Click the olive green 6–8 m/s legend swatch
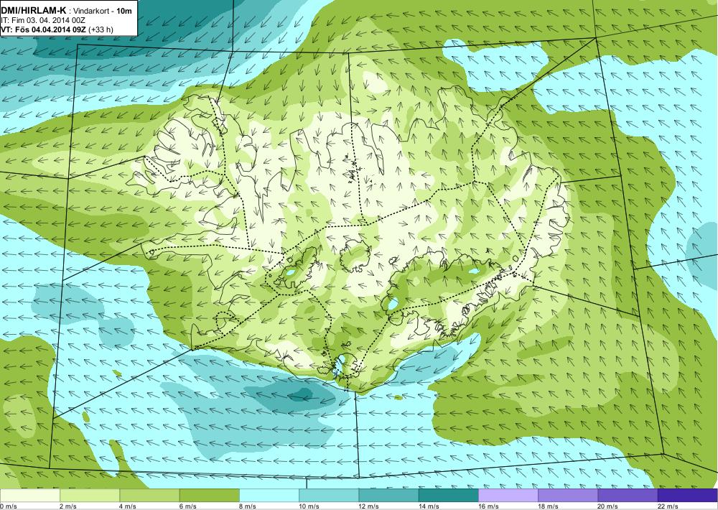 (x=209, y=496)
